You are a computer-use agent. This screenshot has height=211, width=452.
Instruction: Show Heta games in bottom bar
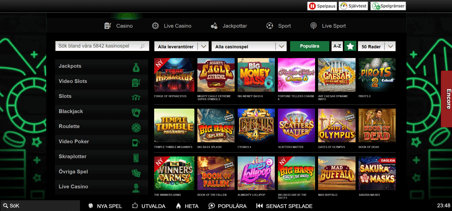pos(187,206)
